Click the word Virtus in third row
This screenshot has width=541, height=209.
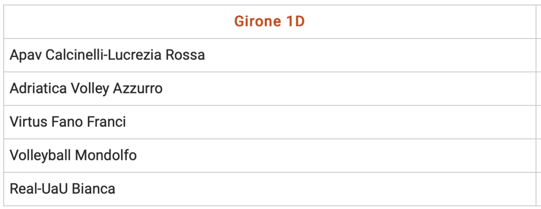tap(29, 122)
